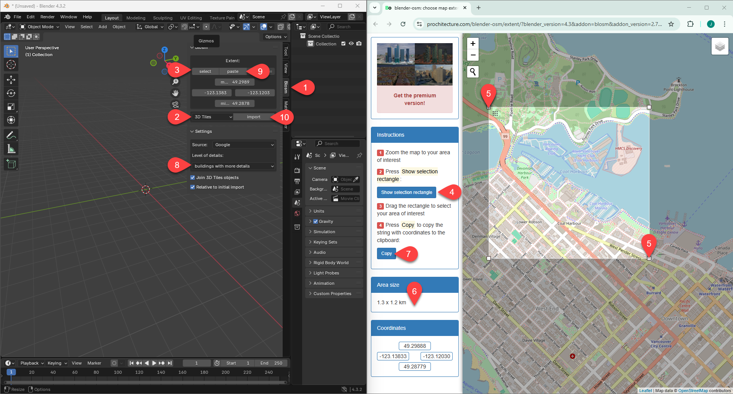
Task: Select the Scale tool in Blender
Action: tap(11, 107)
